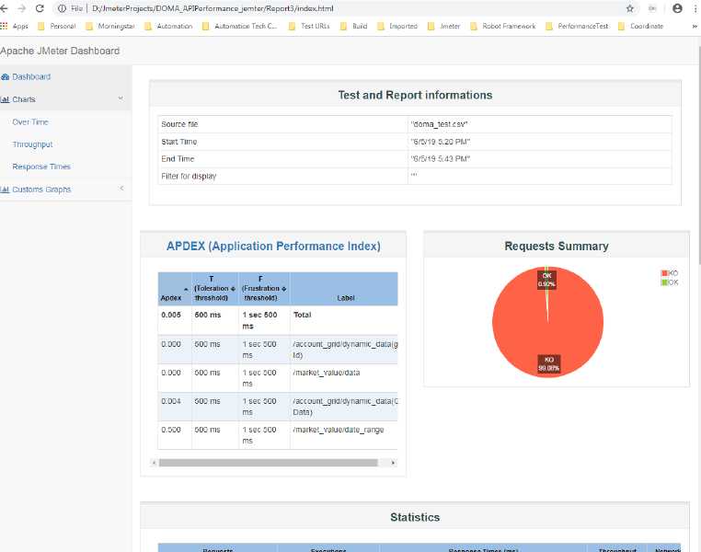Open the Personal bookmarks folder

(x=57, y=26)
